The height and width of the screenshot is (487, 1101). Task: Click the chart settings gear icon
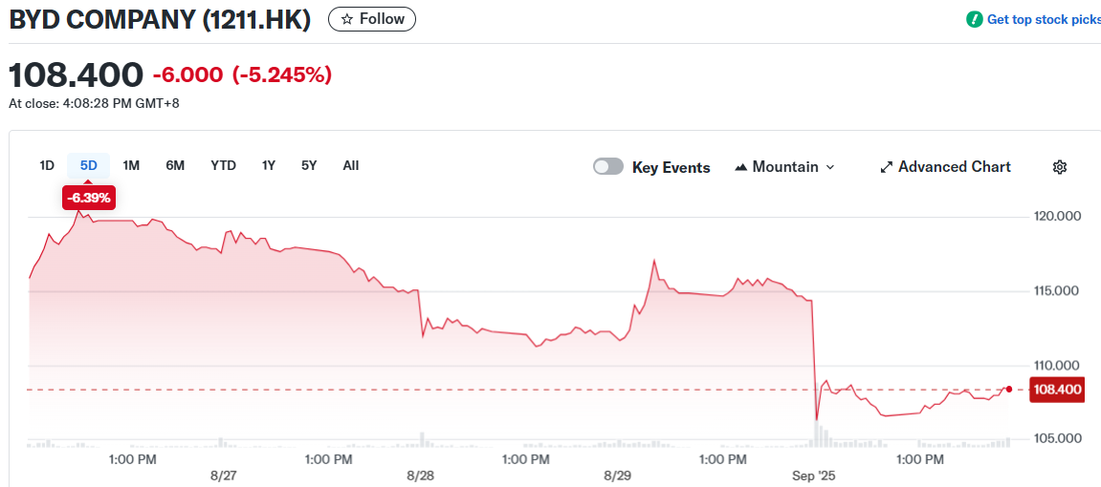point(1060,167)
